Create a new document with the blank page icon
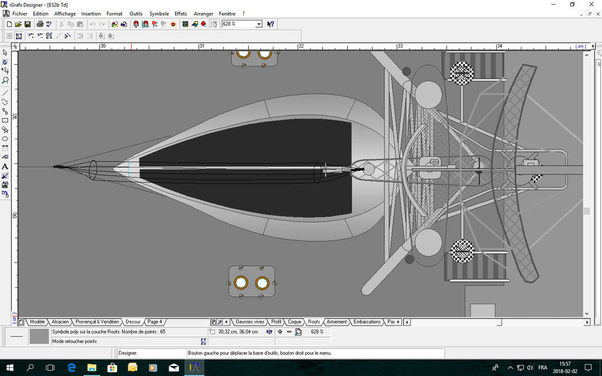The width and height of the screenshot is (602, 376). (9, 24)
